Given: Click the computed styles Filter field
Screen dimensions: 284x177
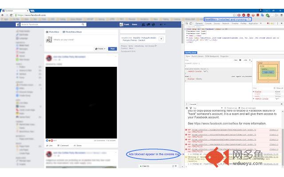Looking at the screenshot, I should (263, 88).
